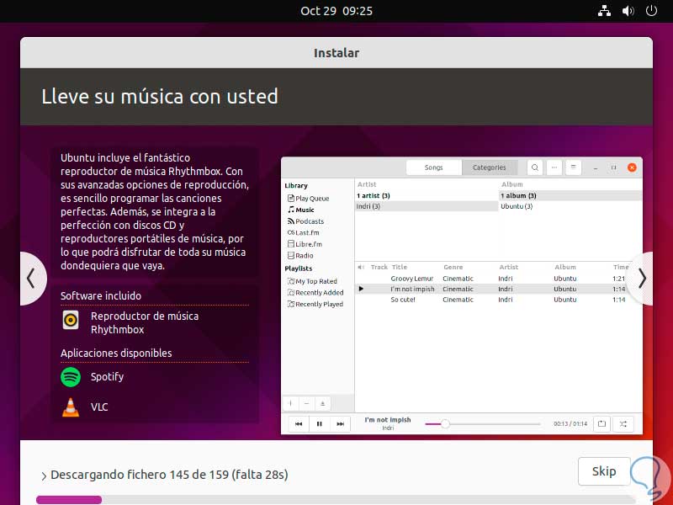Click the minus button under the sidebar
The image size is (673, 505).
click(x=306, y=404)
